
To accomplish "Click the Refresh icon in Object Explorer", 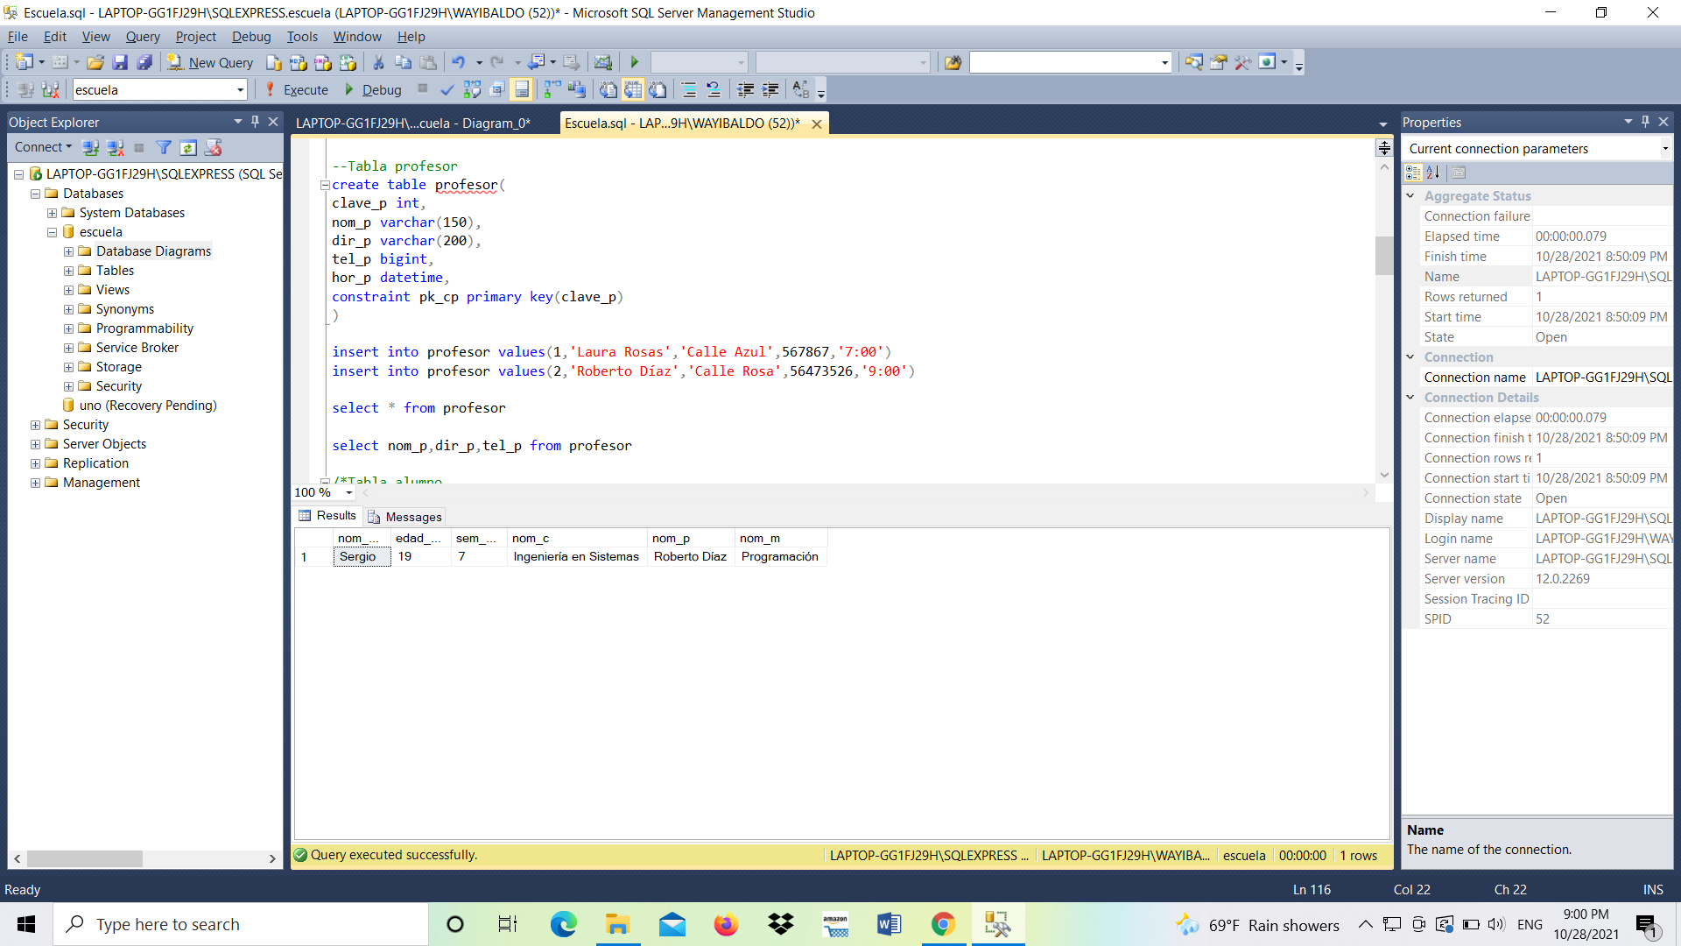I will [x=188, y=147].
